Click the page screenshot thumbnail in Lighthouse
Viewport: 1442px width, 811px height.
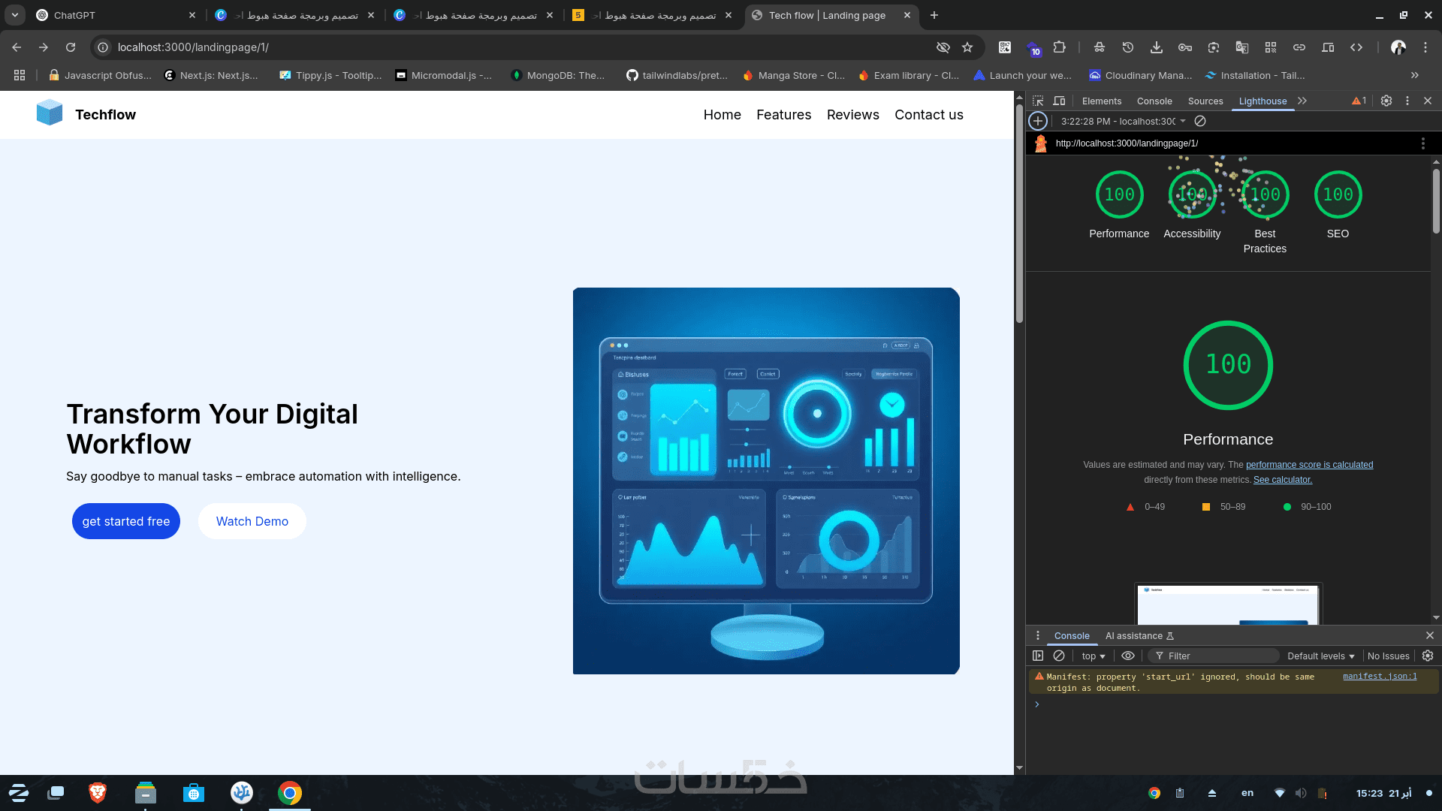pos(1228,604)
